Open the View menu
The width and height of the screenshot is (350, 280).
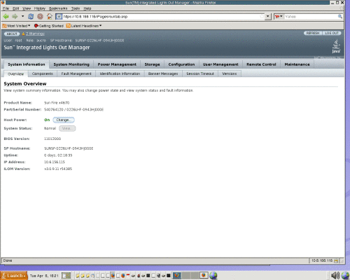tap(27, 8)
